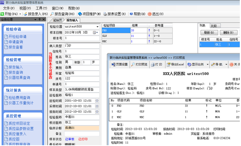Image resolution: width=241 pixels, height=146 pixels.
Task: Open 报表设置(R) toolbar item
Action: 114,14
